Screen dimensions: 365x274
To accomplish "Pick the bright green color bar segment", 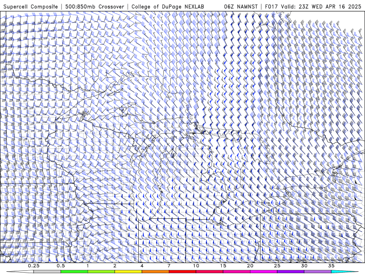I will [74, 272].
